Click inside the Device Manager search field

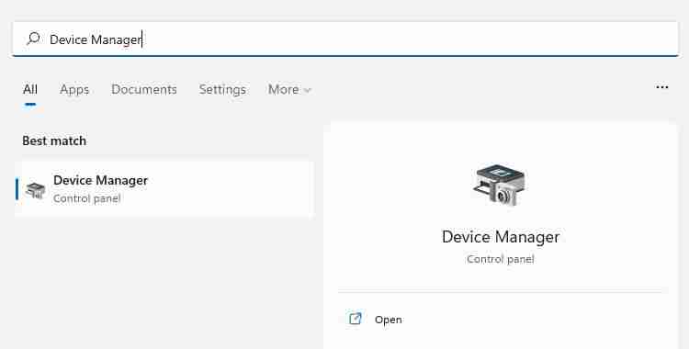[x=345, y=39]
